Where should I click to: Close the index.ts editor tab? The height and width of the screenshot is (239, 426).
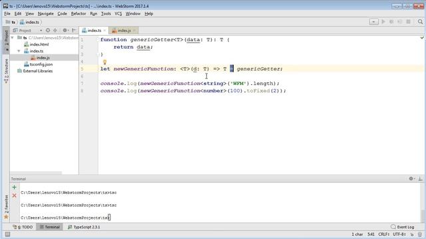click(x=105, y=31)
